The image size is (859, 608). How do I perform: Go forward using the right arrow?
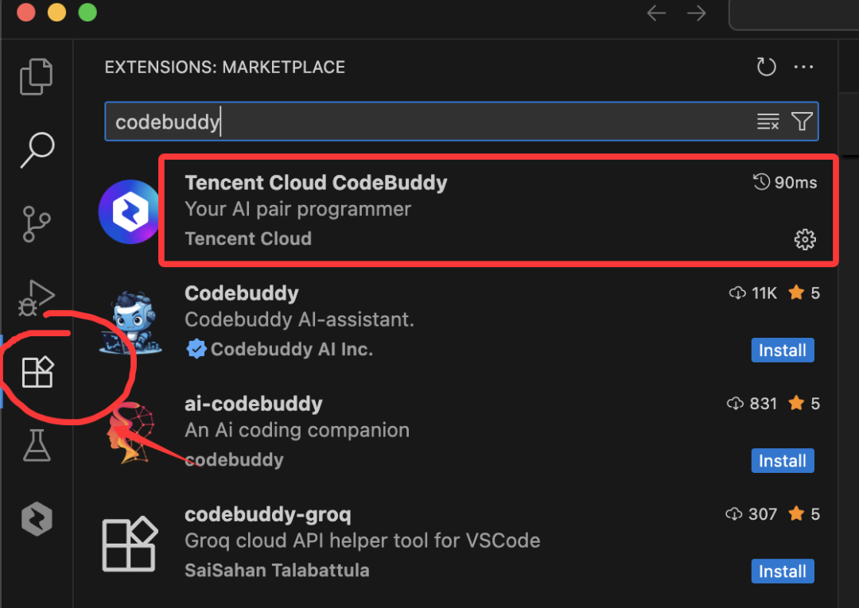tap(696, 14)
